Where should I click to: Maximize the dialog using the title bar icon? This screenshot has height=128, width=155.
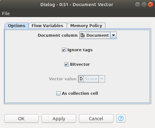[144, 5]
